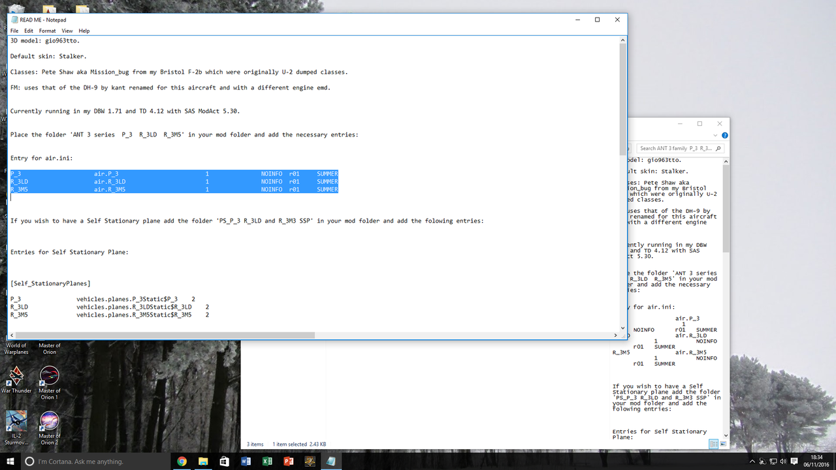Click the highlighted 'air.R_3LD' line text

point(110,181)
